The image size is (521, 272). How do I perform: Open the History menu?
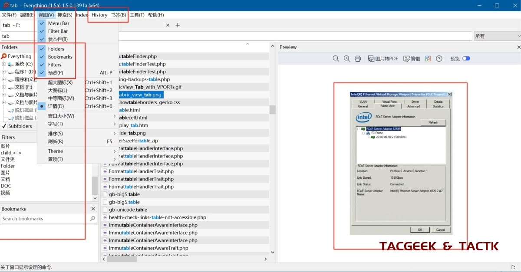pyautogui.click(x=99, y=15)
